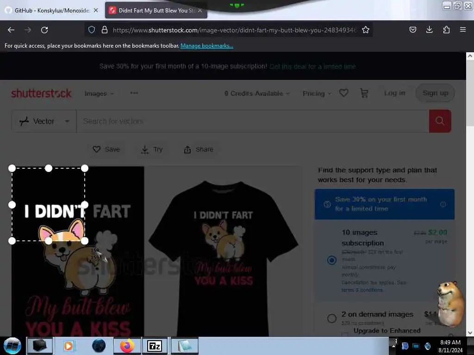Click the Share button
Image resolution: width=474 pixels, height=355 pixels.
[x=199, y=149]
